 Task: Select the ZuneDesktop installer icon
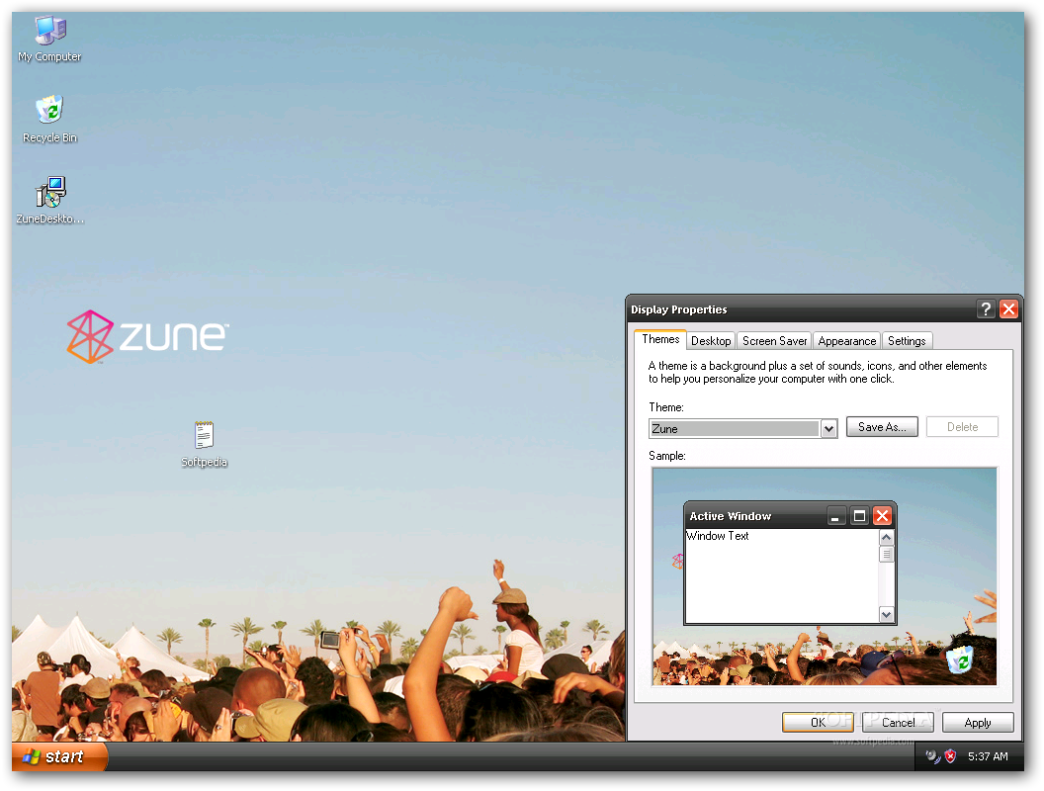click(x=50, y=201)
